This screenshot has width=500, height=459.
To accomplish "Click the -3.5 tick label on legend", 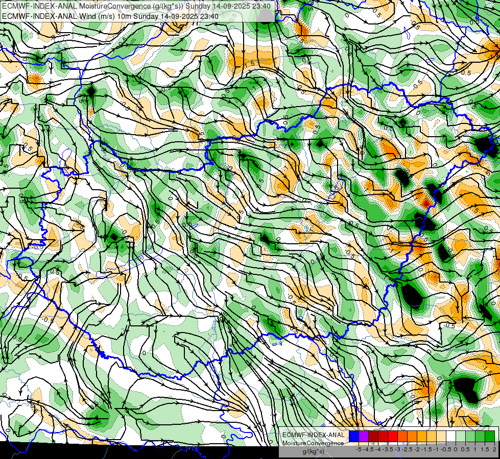I will click(388, 449).
